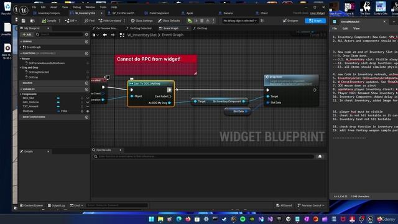
Task: Click the Eject icon in toolbar
Action: click(x=208, y=21)
